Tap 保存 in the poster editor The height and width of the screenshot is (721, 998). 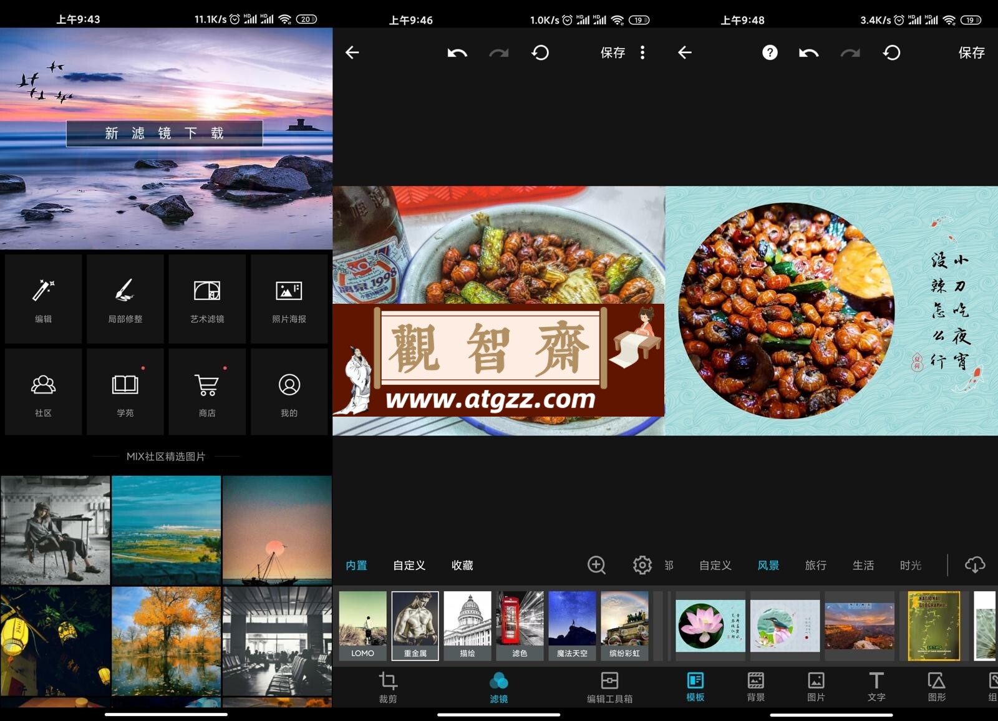971,52
